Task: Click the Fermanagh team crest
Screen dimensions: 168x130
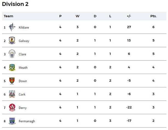Action: (12, 121)
